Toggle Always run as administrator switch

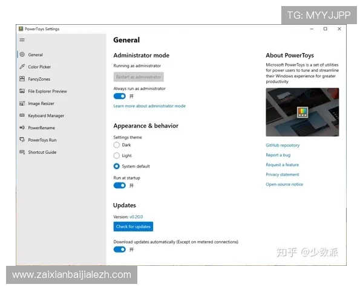tap(120, 96)
